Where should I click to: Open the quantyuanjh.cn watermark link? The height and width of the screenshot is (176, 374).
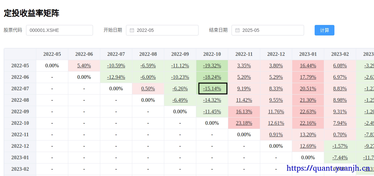tap(328, 168)
